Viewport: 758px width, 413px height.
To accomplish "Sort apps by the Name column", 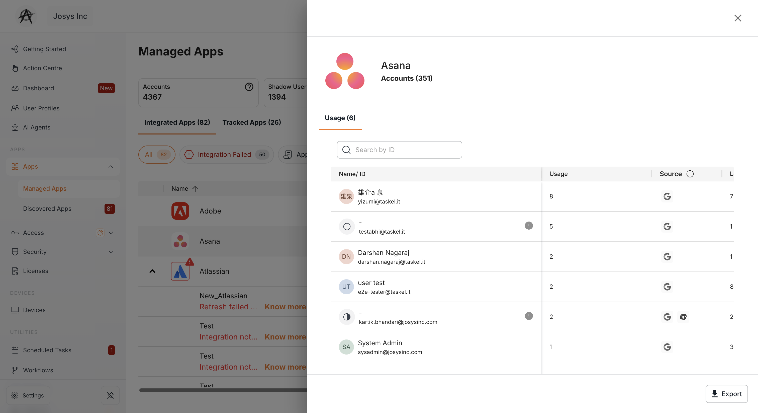I will (184, 188).
